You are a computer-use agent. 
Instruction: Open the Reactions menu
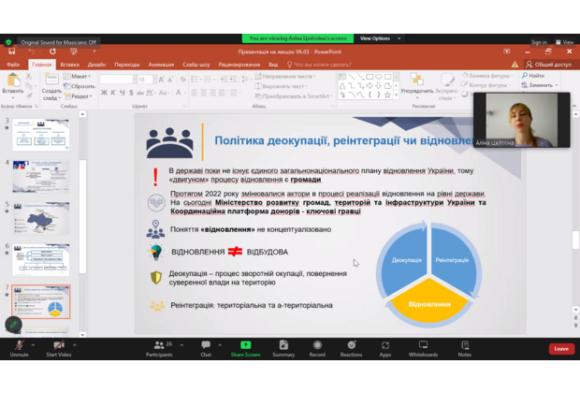[351, 345]
